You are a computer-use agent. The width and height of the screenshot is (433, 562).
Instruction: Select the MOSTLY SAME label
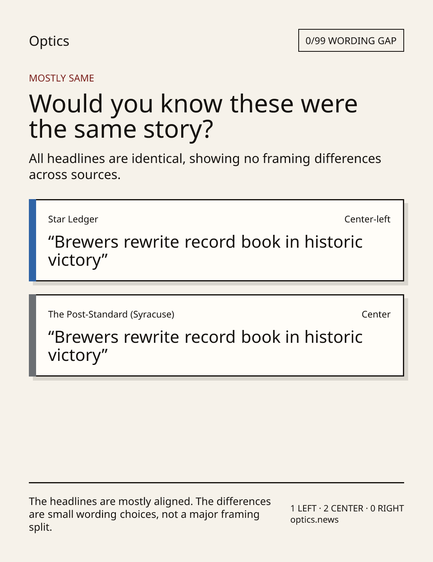coord(61,78)
